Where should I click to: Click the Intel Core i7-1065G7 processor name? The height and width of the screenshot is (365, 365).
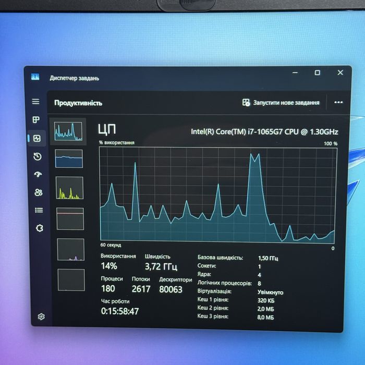click(x=264, y=132)
